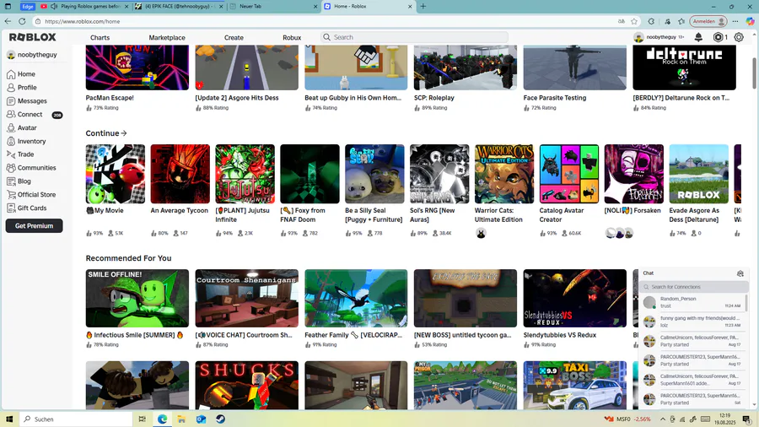Open Official Store in the sidebar

pyautogui.click(x=31, y=195)
